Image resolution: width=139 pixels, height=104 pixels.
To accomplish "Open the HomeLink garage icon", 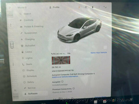I will click(x=86, y=7).
